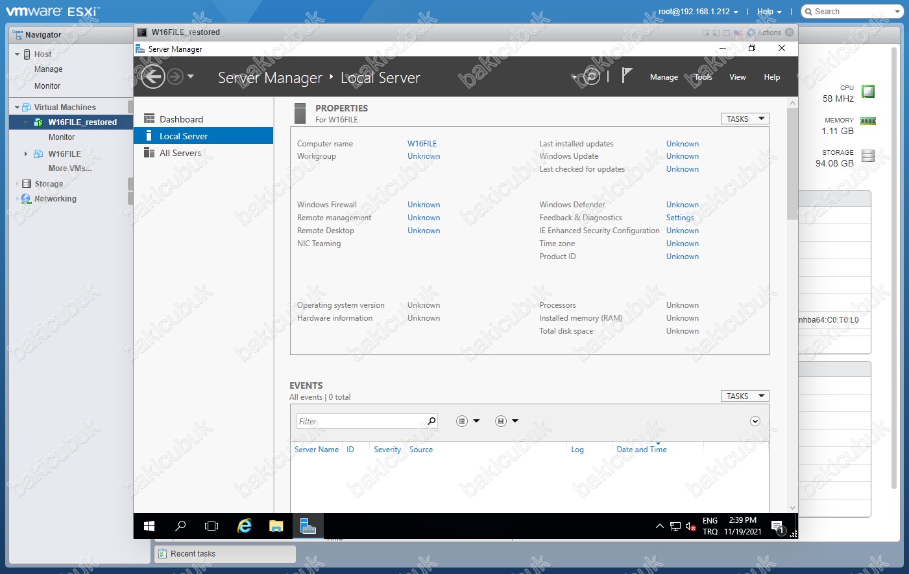This screenshot has height=574, width=909.
Task: Click the Remote Desktop Unknown link
Action: tap(424, 231)
